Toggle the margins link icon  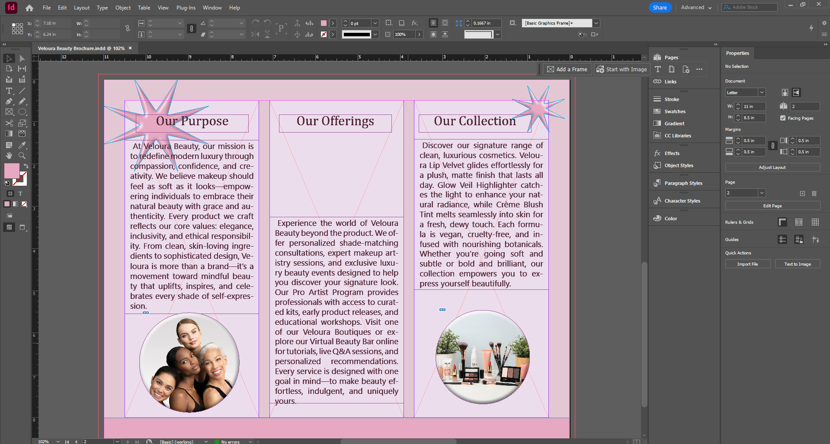pos(773,146)
